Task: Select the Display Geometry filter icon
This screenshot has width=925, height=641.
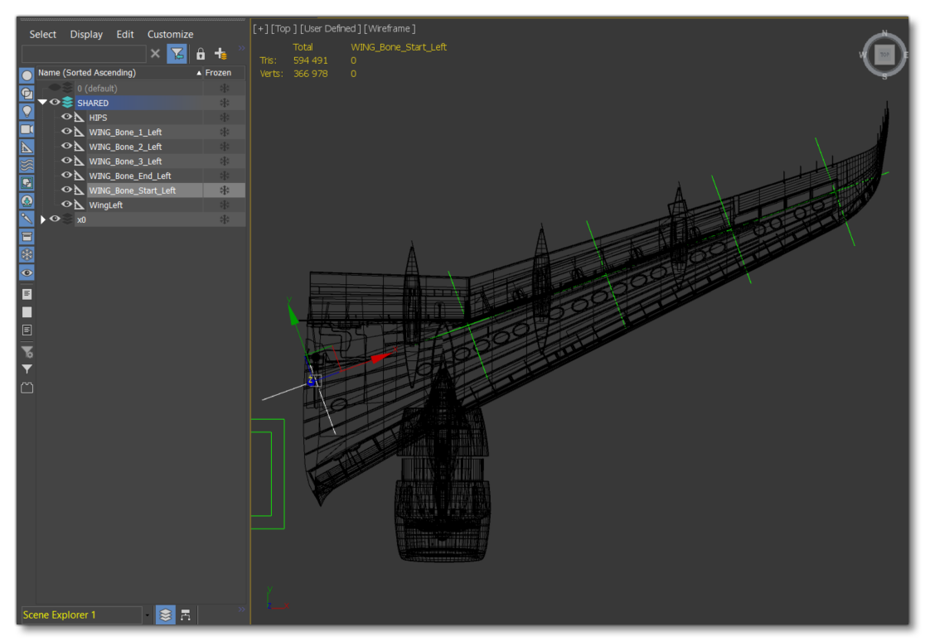Action: coord(26,93)
